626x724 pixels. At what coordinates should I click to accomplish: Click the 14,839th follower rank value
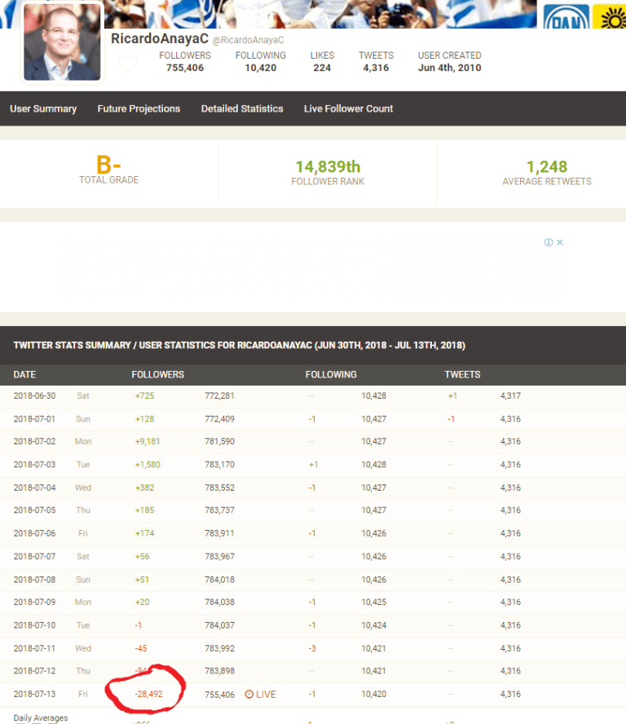click(328, 166)
